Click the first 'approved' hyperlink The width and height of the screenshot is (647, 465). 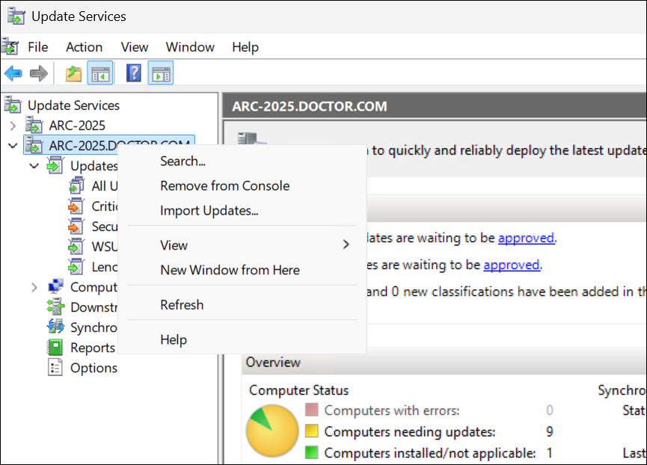[x=526, y=238]
